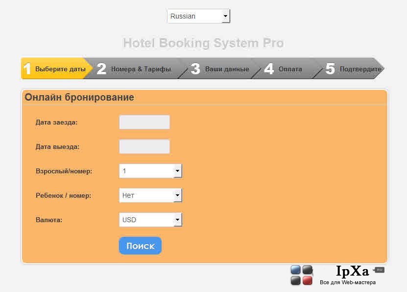Switch to step 4 Оплата tab
Screen dimensions: 407x292
coord(284,68)
